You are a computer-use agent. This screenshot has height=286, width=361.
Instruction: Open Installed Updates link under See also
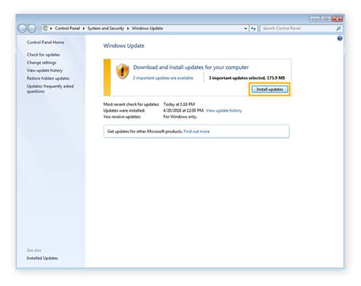[42, 258]
